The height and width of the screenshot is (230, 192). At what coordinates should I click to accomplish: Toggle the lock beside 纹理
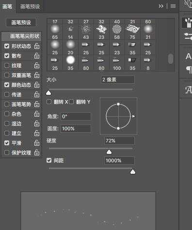click(x=37, y=65)
